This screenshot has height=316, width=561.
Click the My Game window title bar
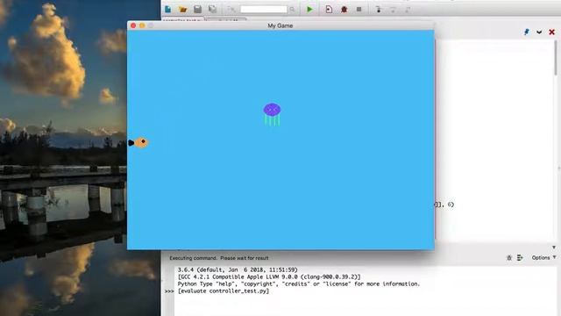click(x=280, y=25)
